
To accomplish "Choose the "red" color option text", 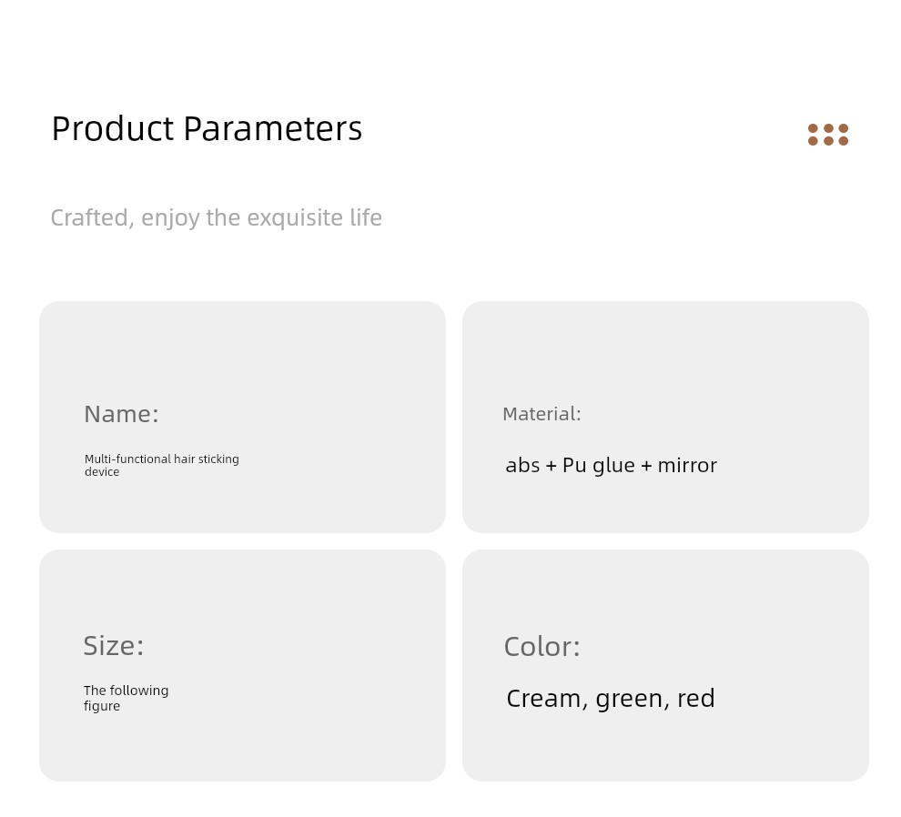I will click(695, 699).
